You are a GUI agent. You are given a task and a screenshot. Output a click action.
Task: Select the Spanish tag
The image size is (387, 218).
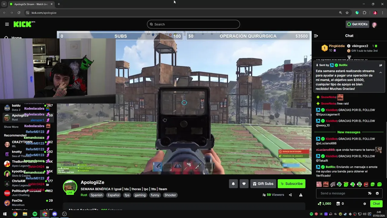coord(96,195)
